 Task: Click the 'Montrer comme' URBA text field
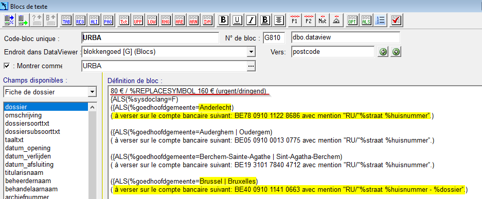point(165,66)
